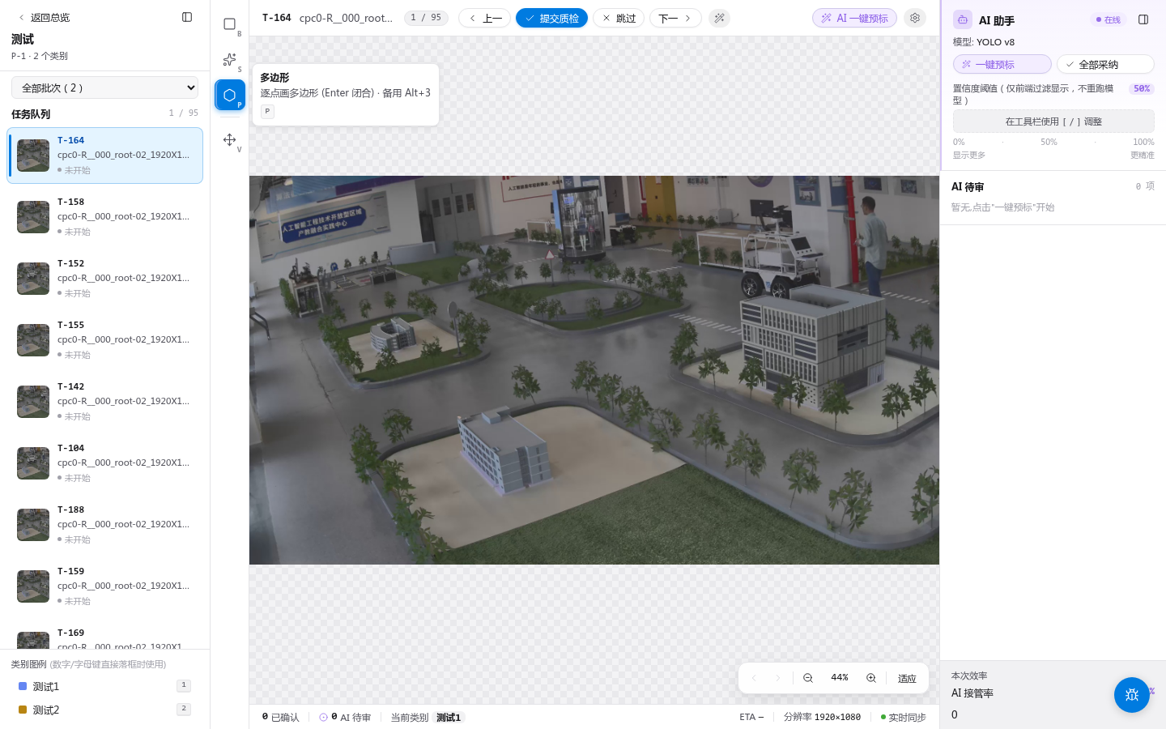Open task T-188 in the queue
This screenshot has height=729, width=1166.
click(x=105, y=525)
